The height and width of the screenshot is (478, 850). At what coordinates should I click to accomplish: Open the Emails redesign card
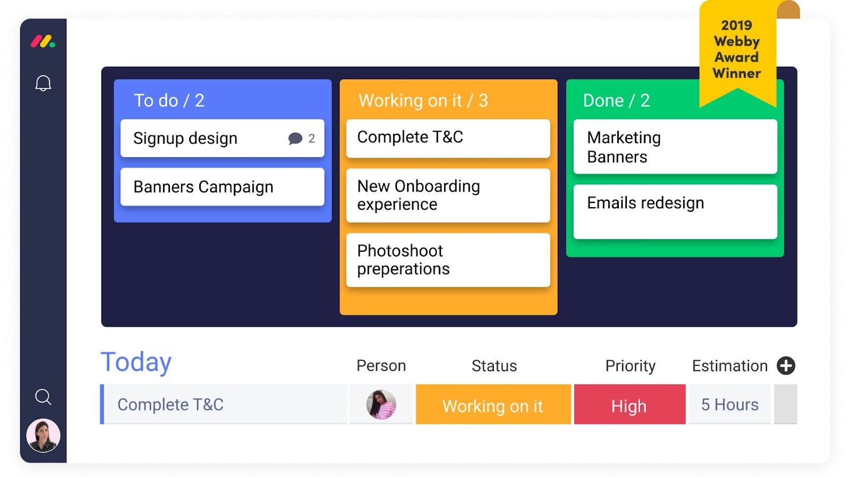645,202
